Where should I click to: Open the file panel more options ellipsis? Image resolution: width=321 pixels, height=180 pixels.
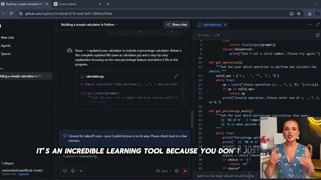(310, 24)
